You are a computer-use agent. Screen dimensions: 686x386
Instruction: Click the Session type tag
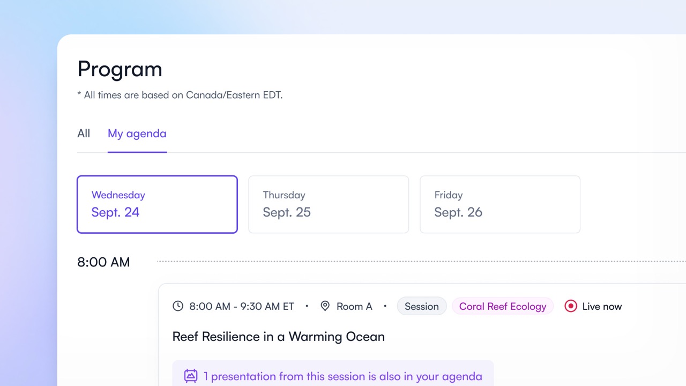(421, 306)
